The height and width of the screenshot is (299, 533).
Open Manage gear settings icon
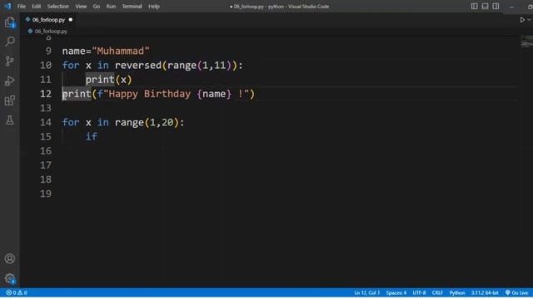coord(10,279)
